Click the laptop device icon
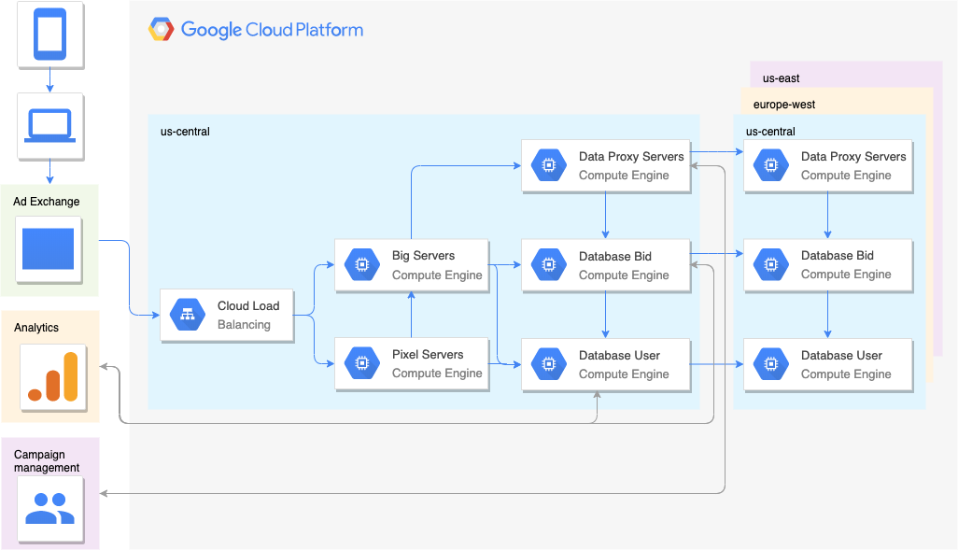 point(50,126)
